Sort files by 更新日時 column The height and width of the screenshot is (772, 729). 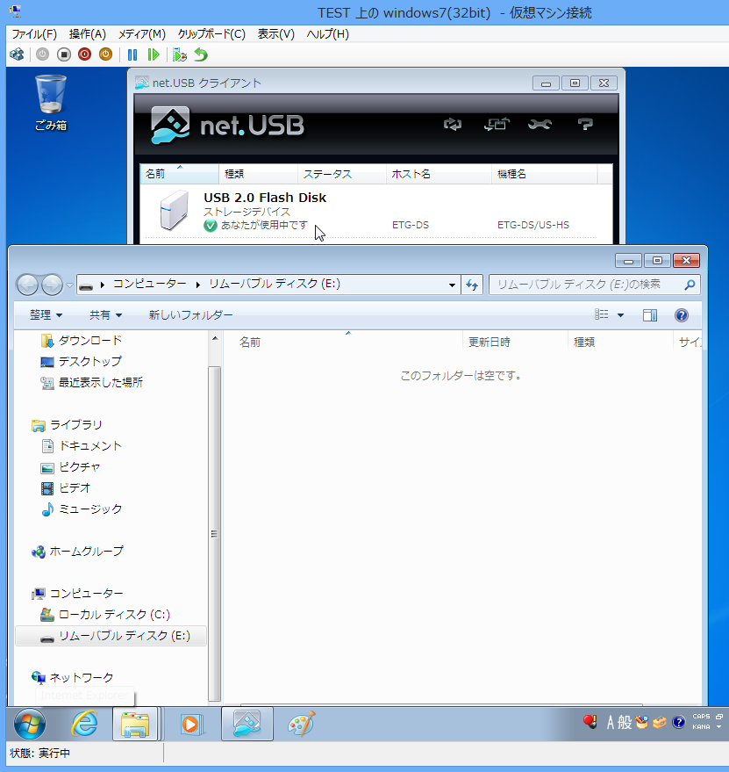tap(515, 343)
